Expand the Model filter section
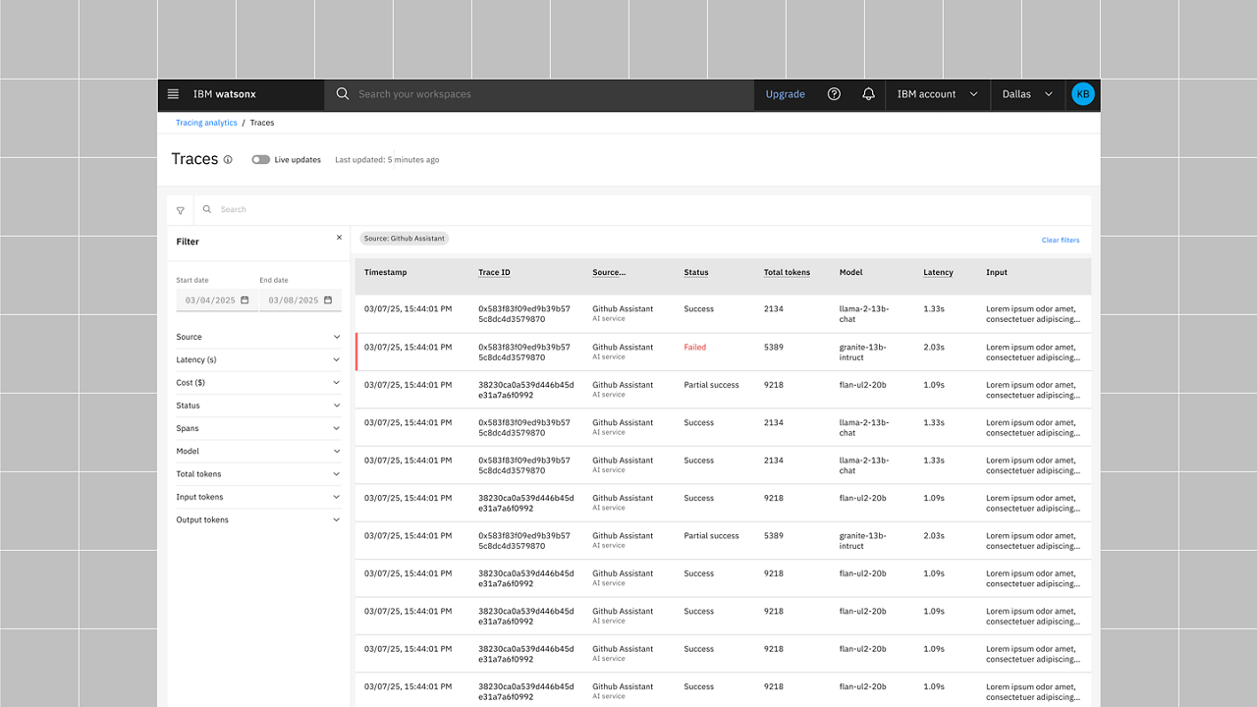1257x707 pixels. pos(258,452)
